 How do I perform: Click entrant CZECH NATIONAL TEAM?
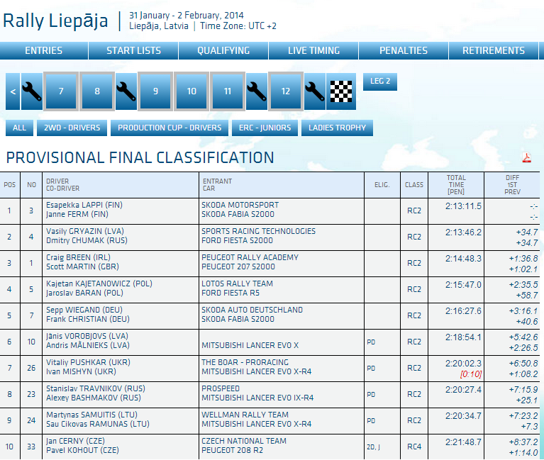[244, 442]
